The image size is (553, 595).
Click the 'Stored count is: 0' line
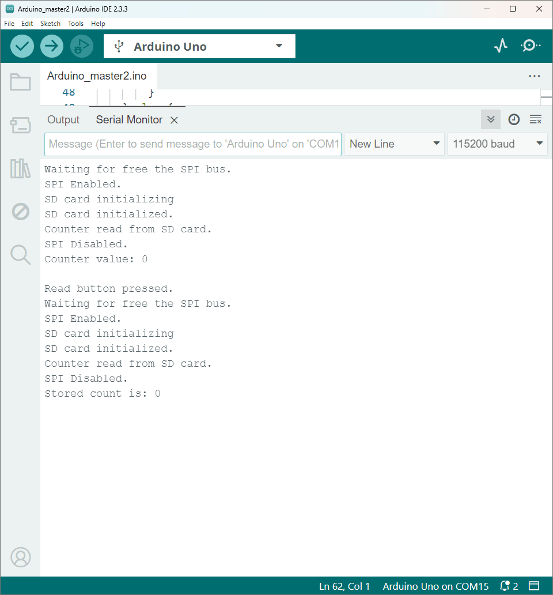click(103, 394)
